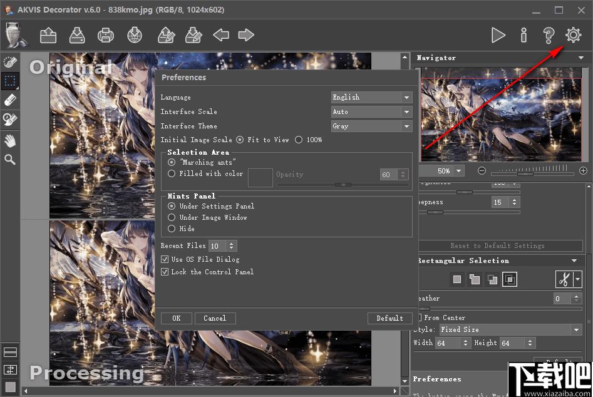Screen dimensions: 593x397
Task: Open the scissors tool dropdown arrow
Action: pos(577,280)
